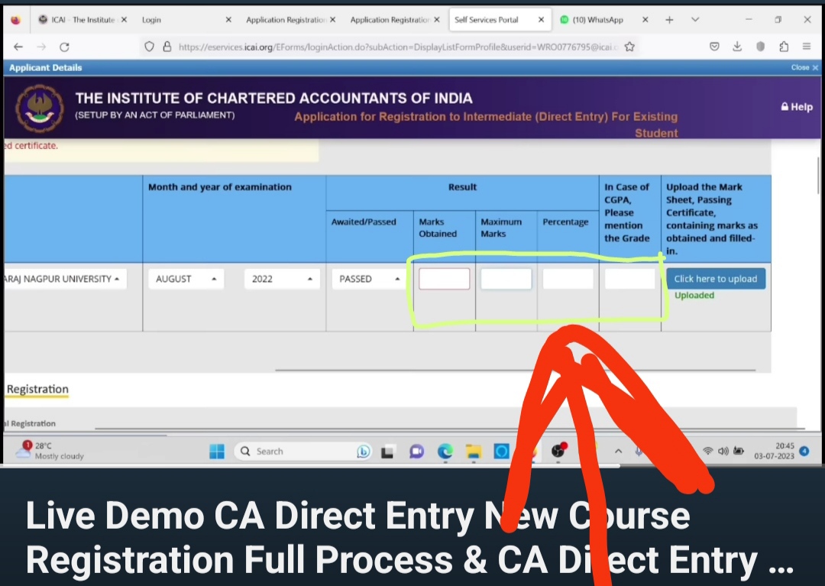Screen dimensions: 825x586
Task: Click the Save to Pocket icon
Action: (x=714, y=47)
